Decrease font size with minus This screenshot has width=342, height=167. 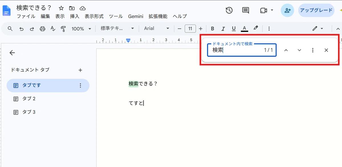point(179,29)
